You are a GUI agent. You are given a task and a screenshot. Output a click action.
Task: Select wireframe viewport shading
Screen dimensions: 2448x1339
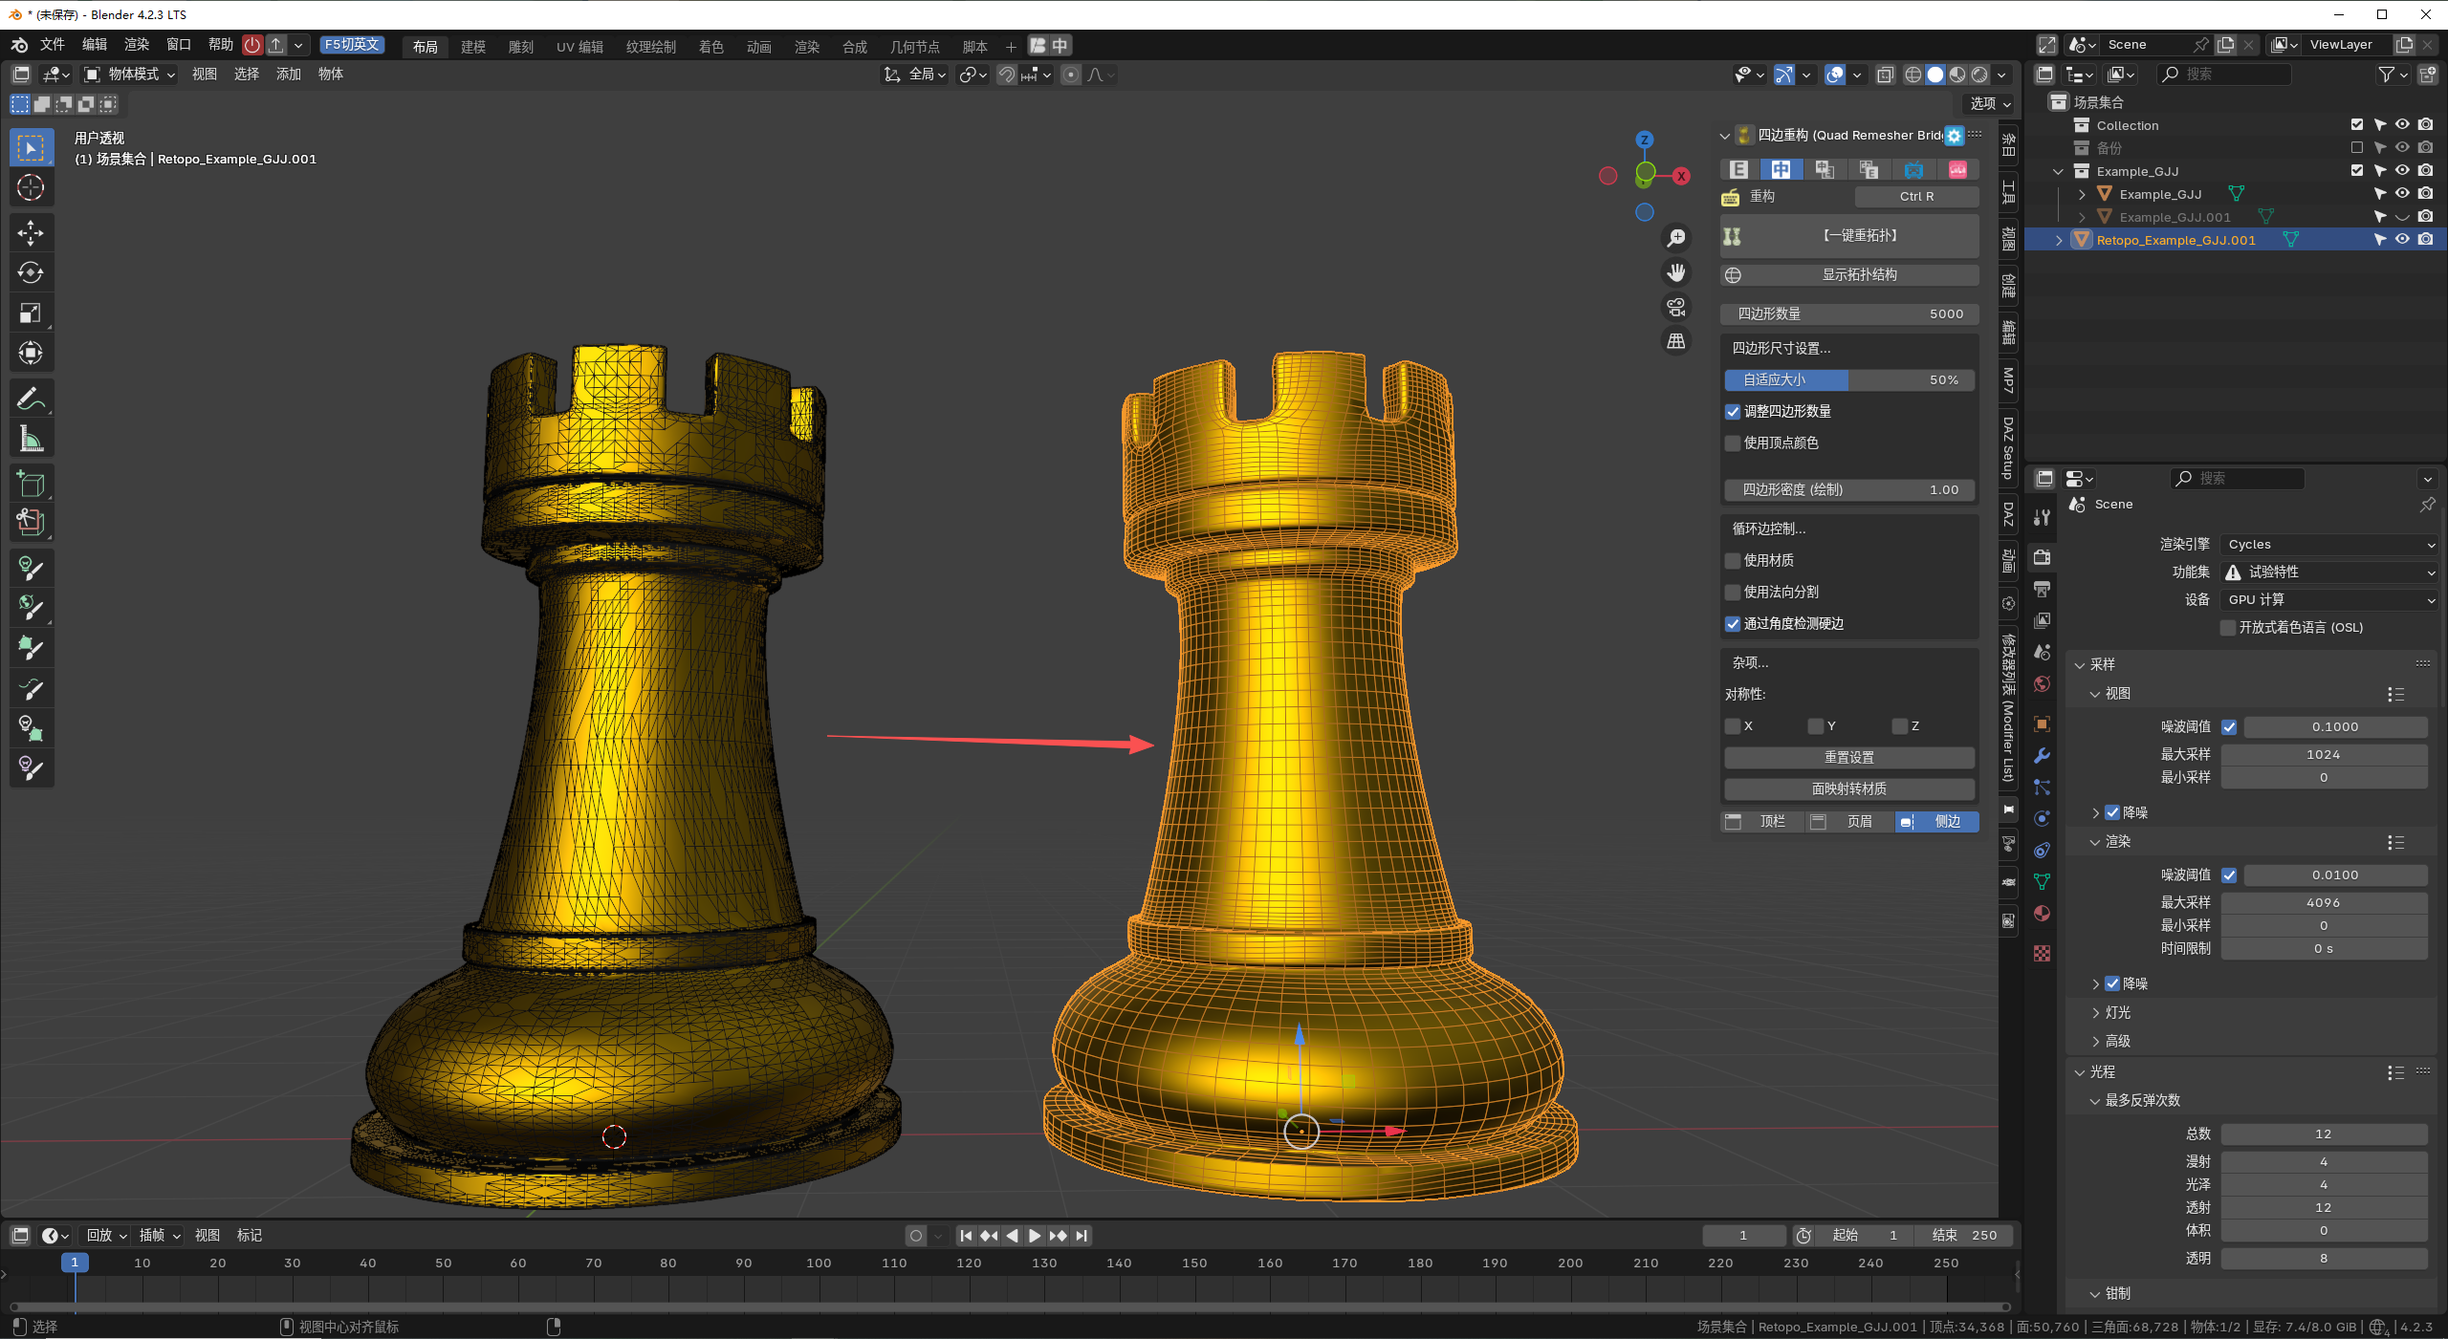tap(1913, 75)
